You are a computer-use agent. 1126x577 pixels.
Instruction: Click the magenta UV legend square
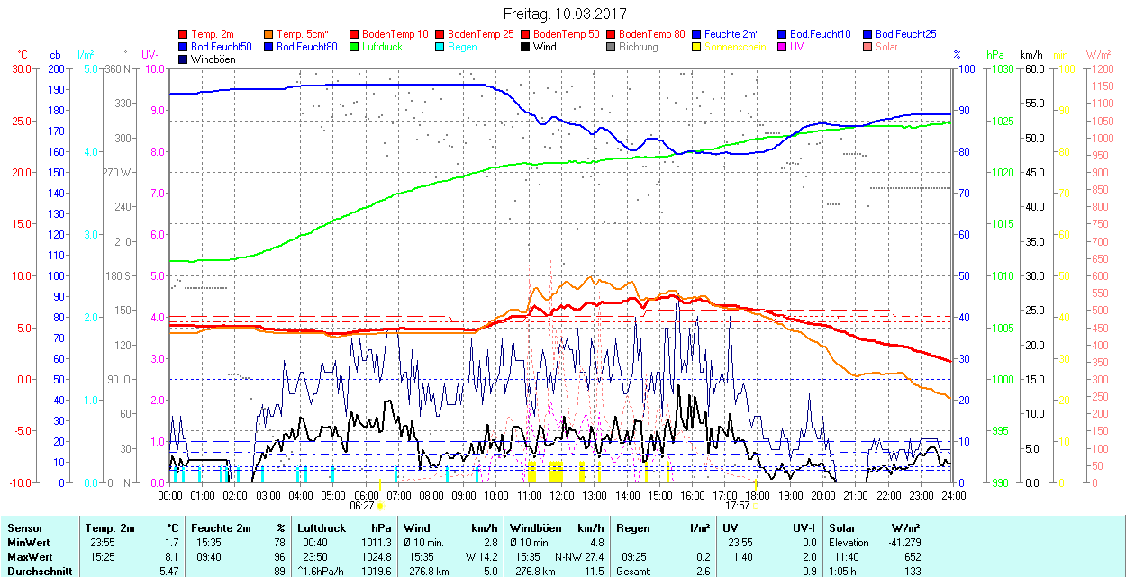783,47
